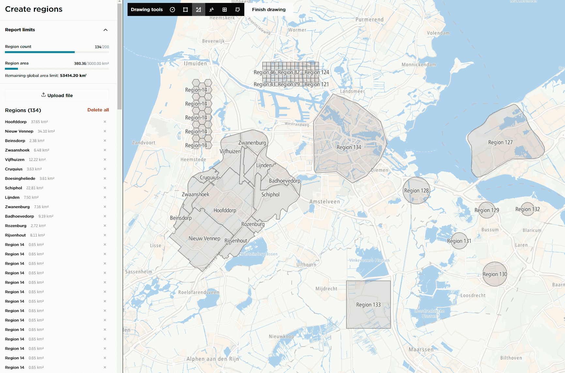Select the freehand line drawing tool
The width and height of the screenshot is (565, 373).
pyautogui.click(x=211, y=10)
